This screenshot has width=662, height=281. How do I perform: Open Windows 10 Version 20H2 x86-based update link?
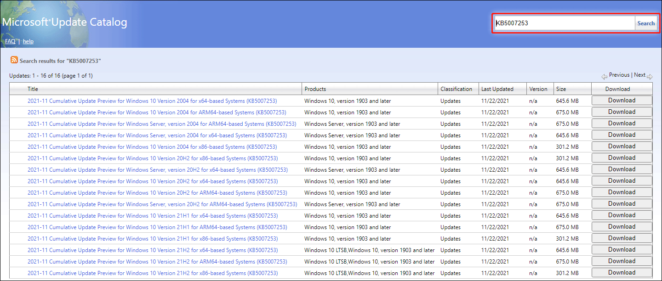153,158
